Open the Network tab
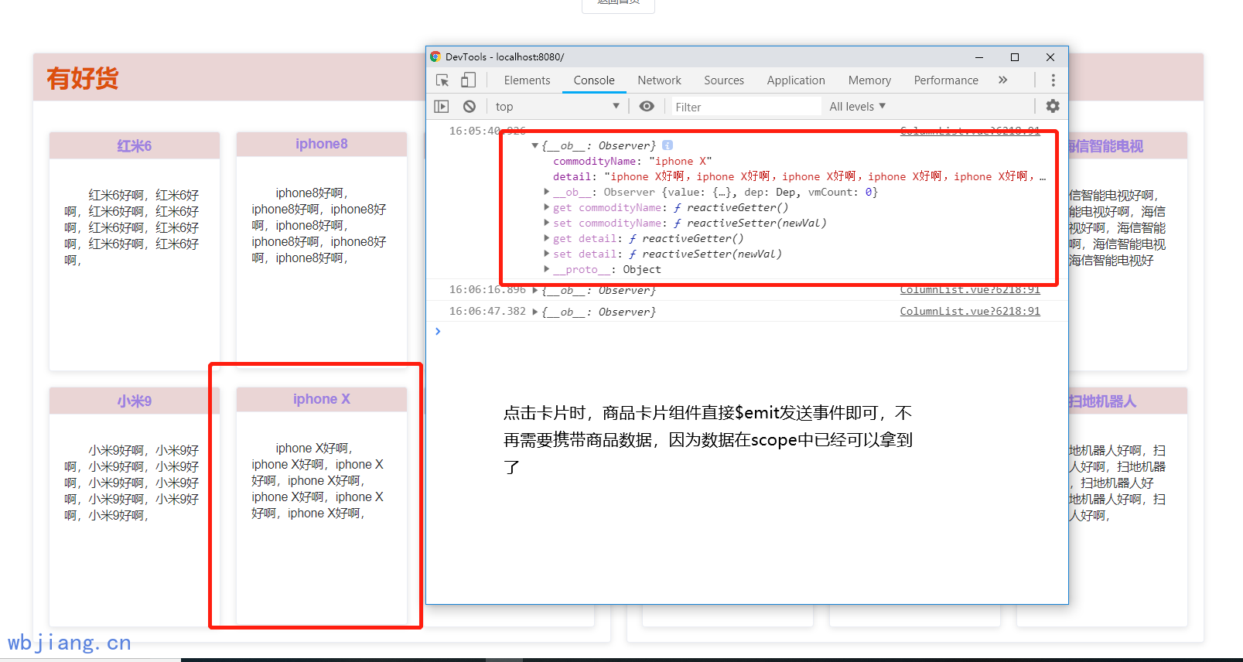 point(659,80)
